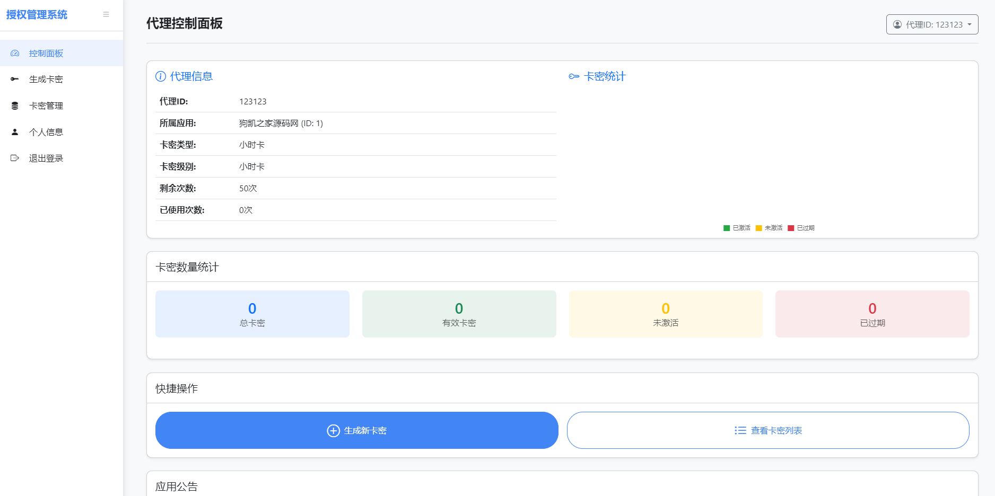
Task: Click the key icon beside 卡密统计
Action: click(574, 76)
